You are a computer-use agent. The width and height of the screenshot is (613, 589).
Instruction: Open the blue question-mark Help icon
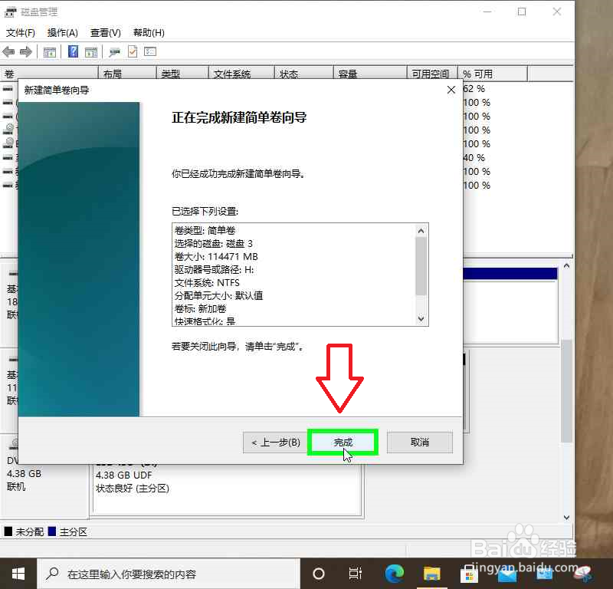pyautogui.click(x=73, y=51)
